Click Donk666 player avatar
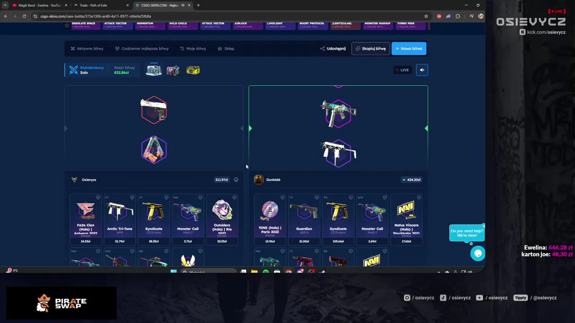Image resolution: width=575 pixels, height=323 pixels. [258, 180]
